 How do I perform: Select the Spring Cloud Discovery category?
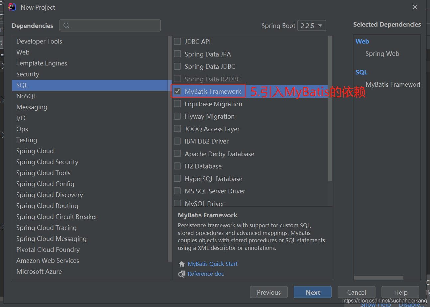pyautogui.click(x=90, y=195)
